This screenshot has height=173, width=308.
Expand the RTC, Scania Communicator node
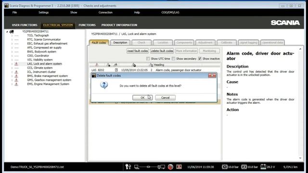12,39
